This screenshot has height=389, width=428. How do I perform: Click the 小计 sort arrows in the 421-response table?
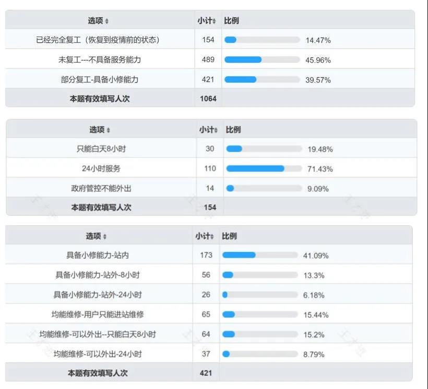point(212,237)
